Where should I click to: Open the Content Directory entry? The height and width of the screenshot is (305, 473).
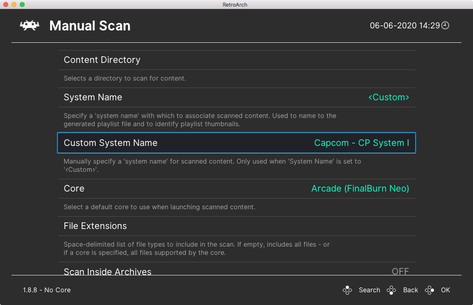coord(236,60)
